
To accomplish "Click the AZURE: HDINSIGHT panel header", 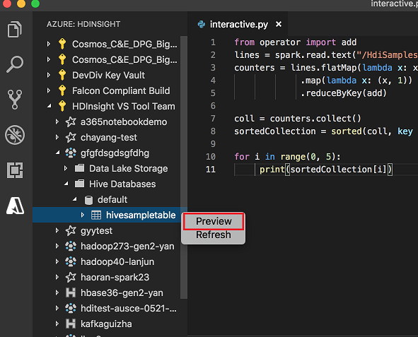I will [83, 24].
